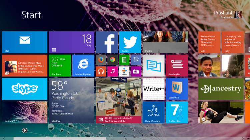This screenshot has height=140, width=250.
Task: Open the Calendar tile showing 18 Friday
Action: (72, 42)
